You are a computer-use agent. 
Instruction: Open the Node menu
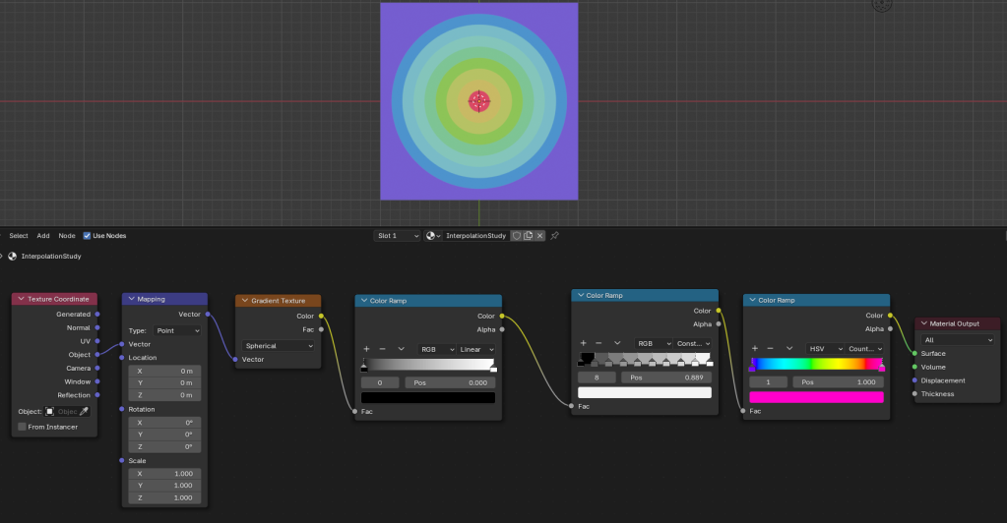click(x=67, y=236)
